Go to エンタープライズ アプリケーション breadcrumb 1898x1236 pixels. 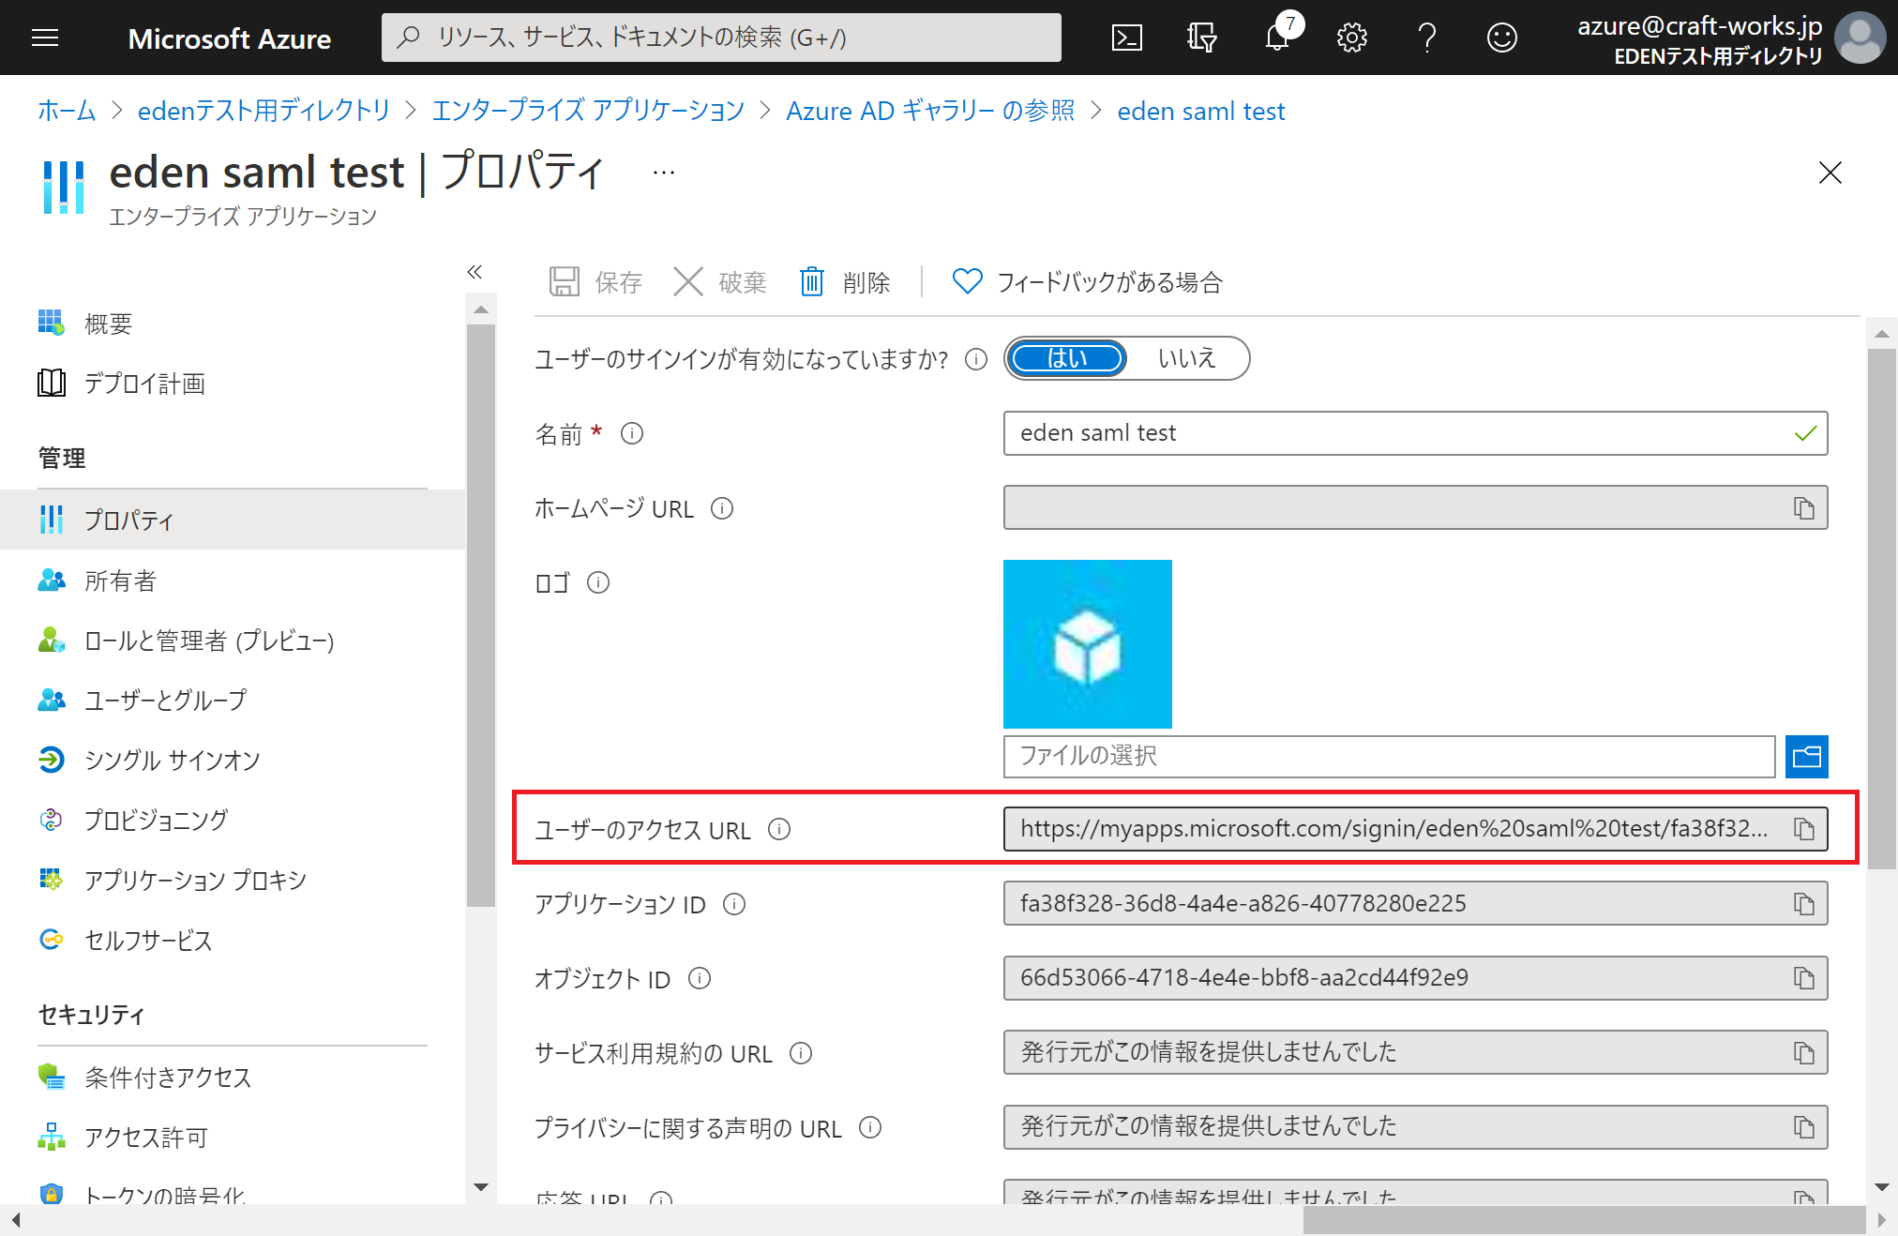588,111
